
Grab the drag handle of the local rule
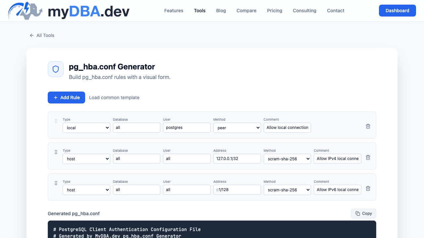coord(56,121)
